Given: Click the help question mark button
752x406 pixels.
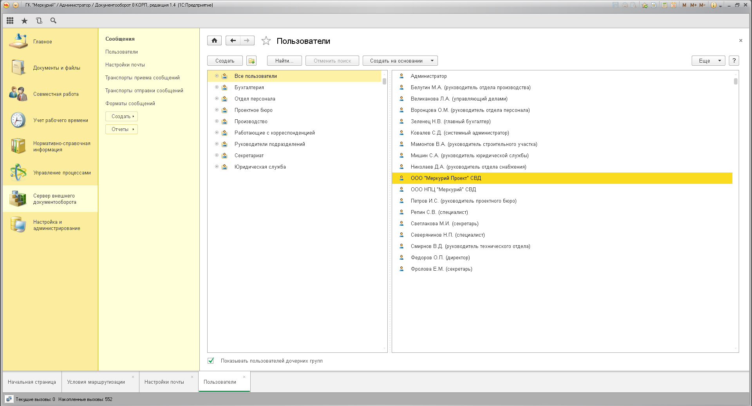Looking at the screenshot, I should pos(734,61).
